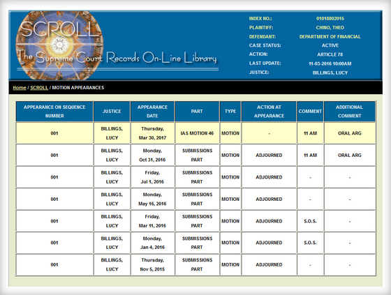Select the Monday, Jan 4, 2016 date cell
The image size is (391, 295).
click(152, 243)
